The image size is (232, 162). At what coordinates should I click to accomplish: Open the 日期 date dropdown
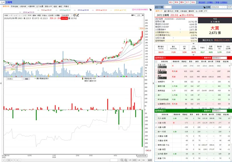(222, 7)
